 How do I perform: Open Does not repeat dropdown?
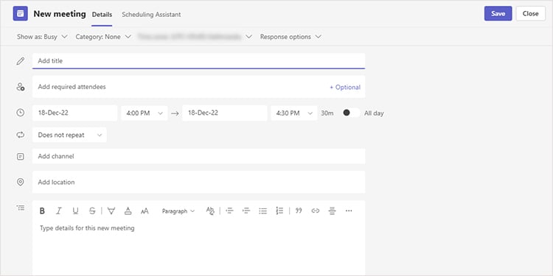pos(69,135)
